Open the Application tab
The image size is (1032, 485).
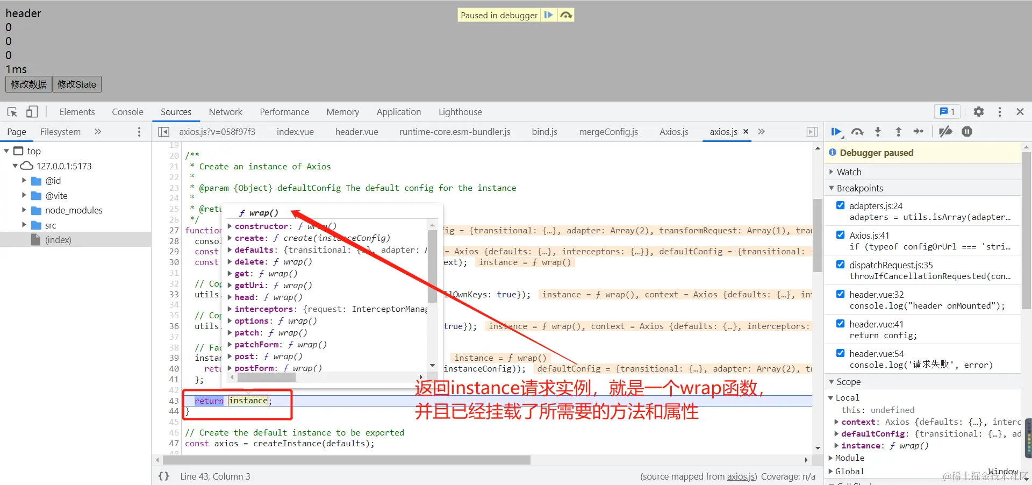pos(398,112)
